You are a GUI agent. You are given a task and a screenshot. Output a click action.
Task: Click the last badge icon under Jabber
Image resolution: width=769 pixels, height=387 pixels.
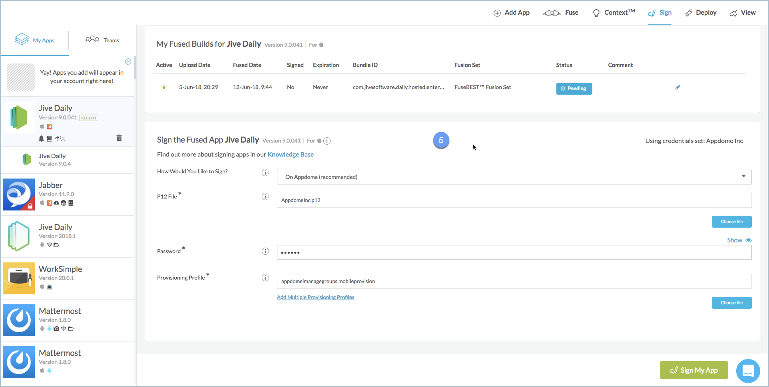pyautogui.click(x=71, y=203)
